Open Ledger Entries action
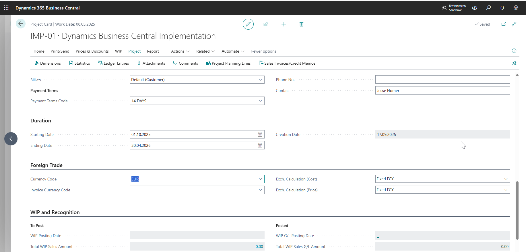The image size is (526, 252). [113, 63]
